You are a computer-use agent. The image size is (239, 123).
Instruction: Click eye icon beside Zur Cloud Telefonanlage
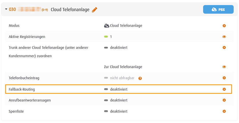(x=224, y=67)
